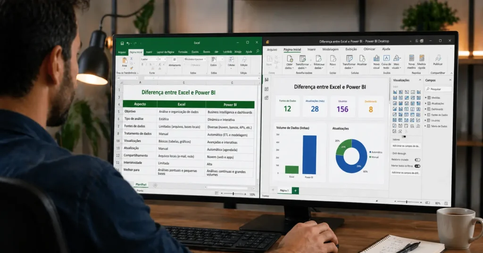Switch to Power BI data view icon
This screenshot has height=253, width=483.
click(266, 89)
